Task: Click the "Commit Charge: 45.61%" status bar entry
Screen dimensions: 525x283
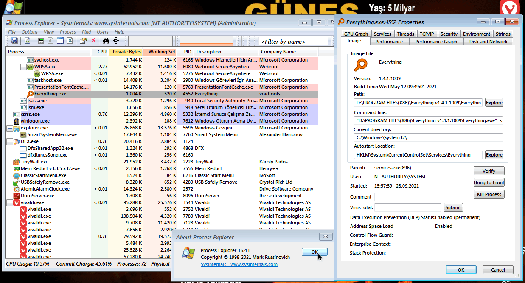Action: [84, 264]
